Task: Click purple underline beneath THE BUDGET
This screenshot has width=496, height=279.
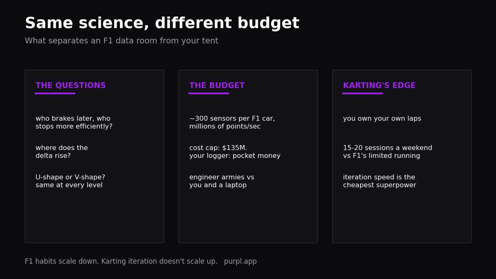Action: pyautogui.click(x=209, y=93)
